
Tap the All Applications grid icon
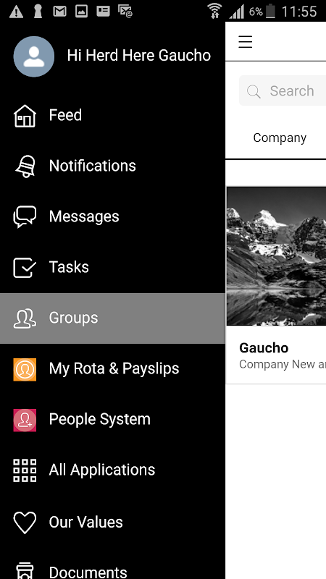tap(25, 470)
